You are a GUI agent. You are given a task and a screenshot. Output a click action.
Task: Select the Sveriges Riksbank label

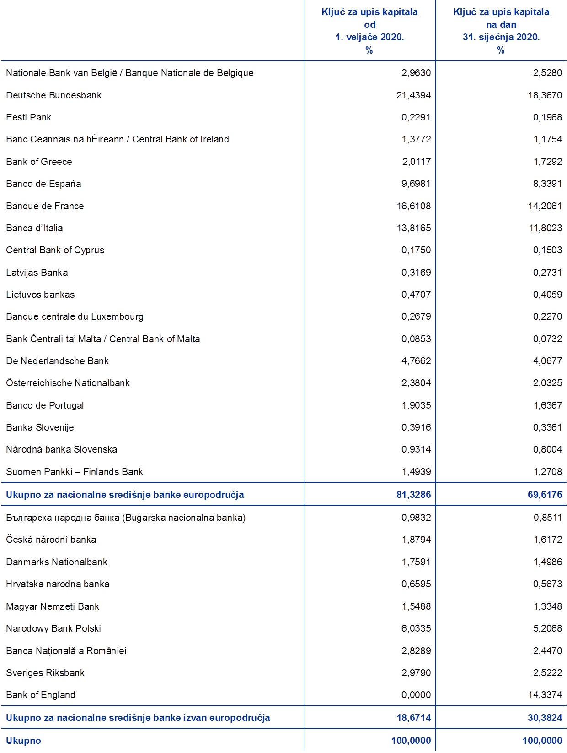[x=45, y=673]
